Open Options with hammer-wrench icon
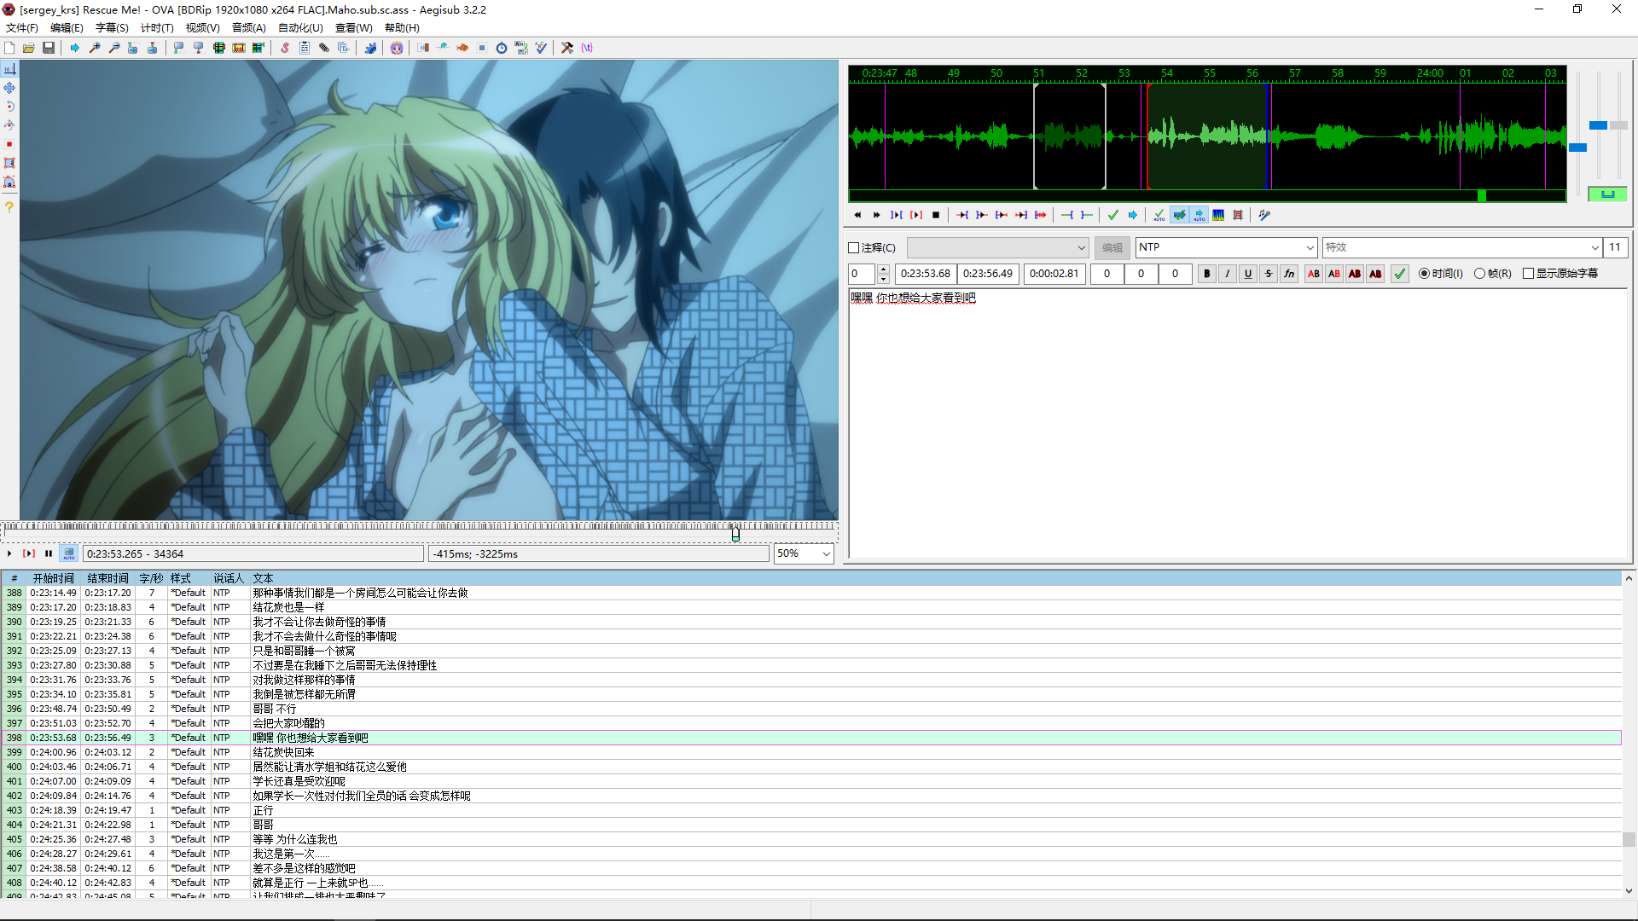This screenshot has width=1638, height=921. click(x=566, y=48)
